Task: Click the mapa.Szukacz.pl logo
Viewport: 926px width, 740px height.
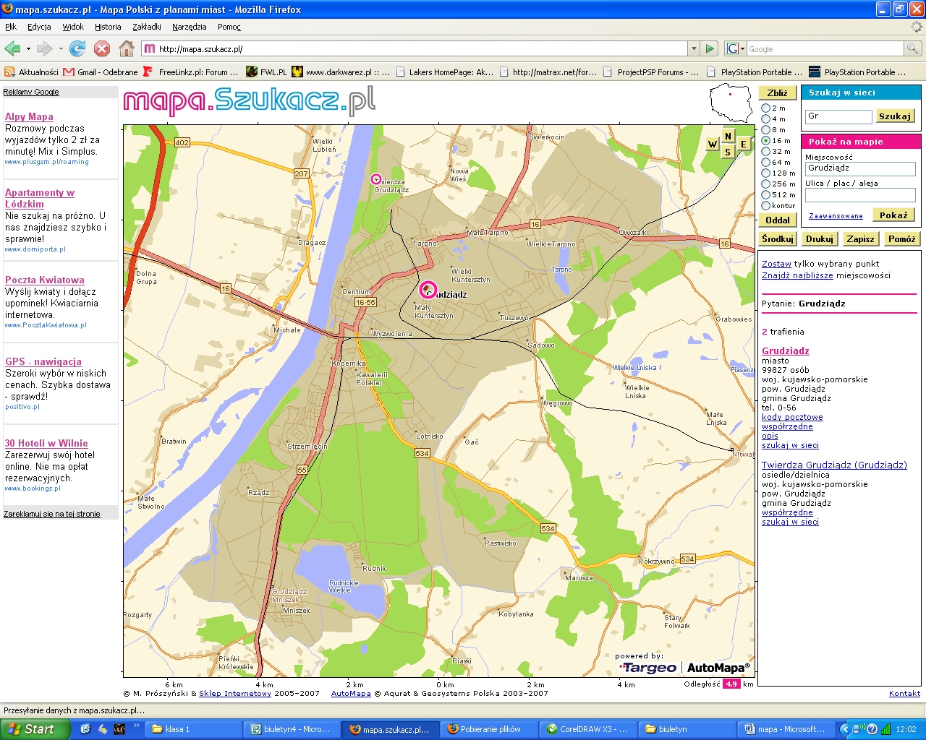Action: (x=250, y=100)
